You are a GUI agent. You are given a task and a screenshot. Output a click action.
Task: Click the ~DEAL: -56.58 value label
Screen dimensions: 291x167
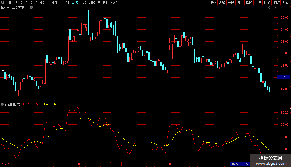(50, 104)
